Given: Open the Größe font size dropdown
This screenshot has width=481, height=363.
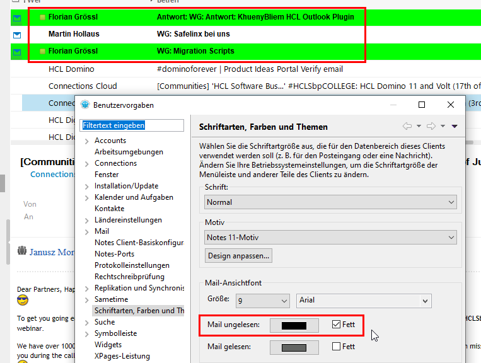Looking at the screenshot, I should tap(263, 301).
